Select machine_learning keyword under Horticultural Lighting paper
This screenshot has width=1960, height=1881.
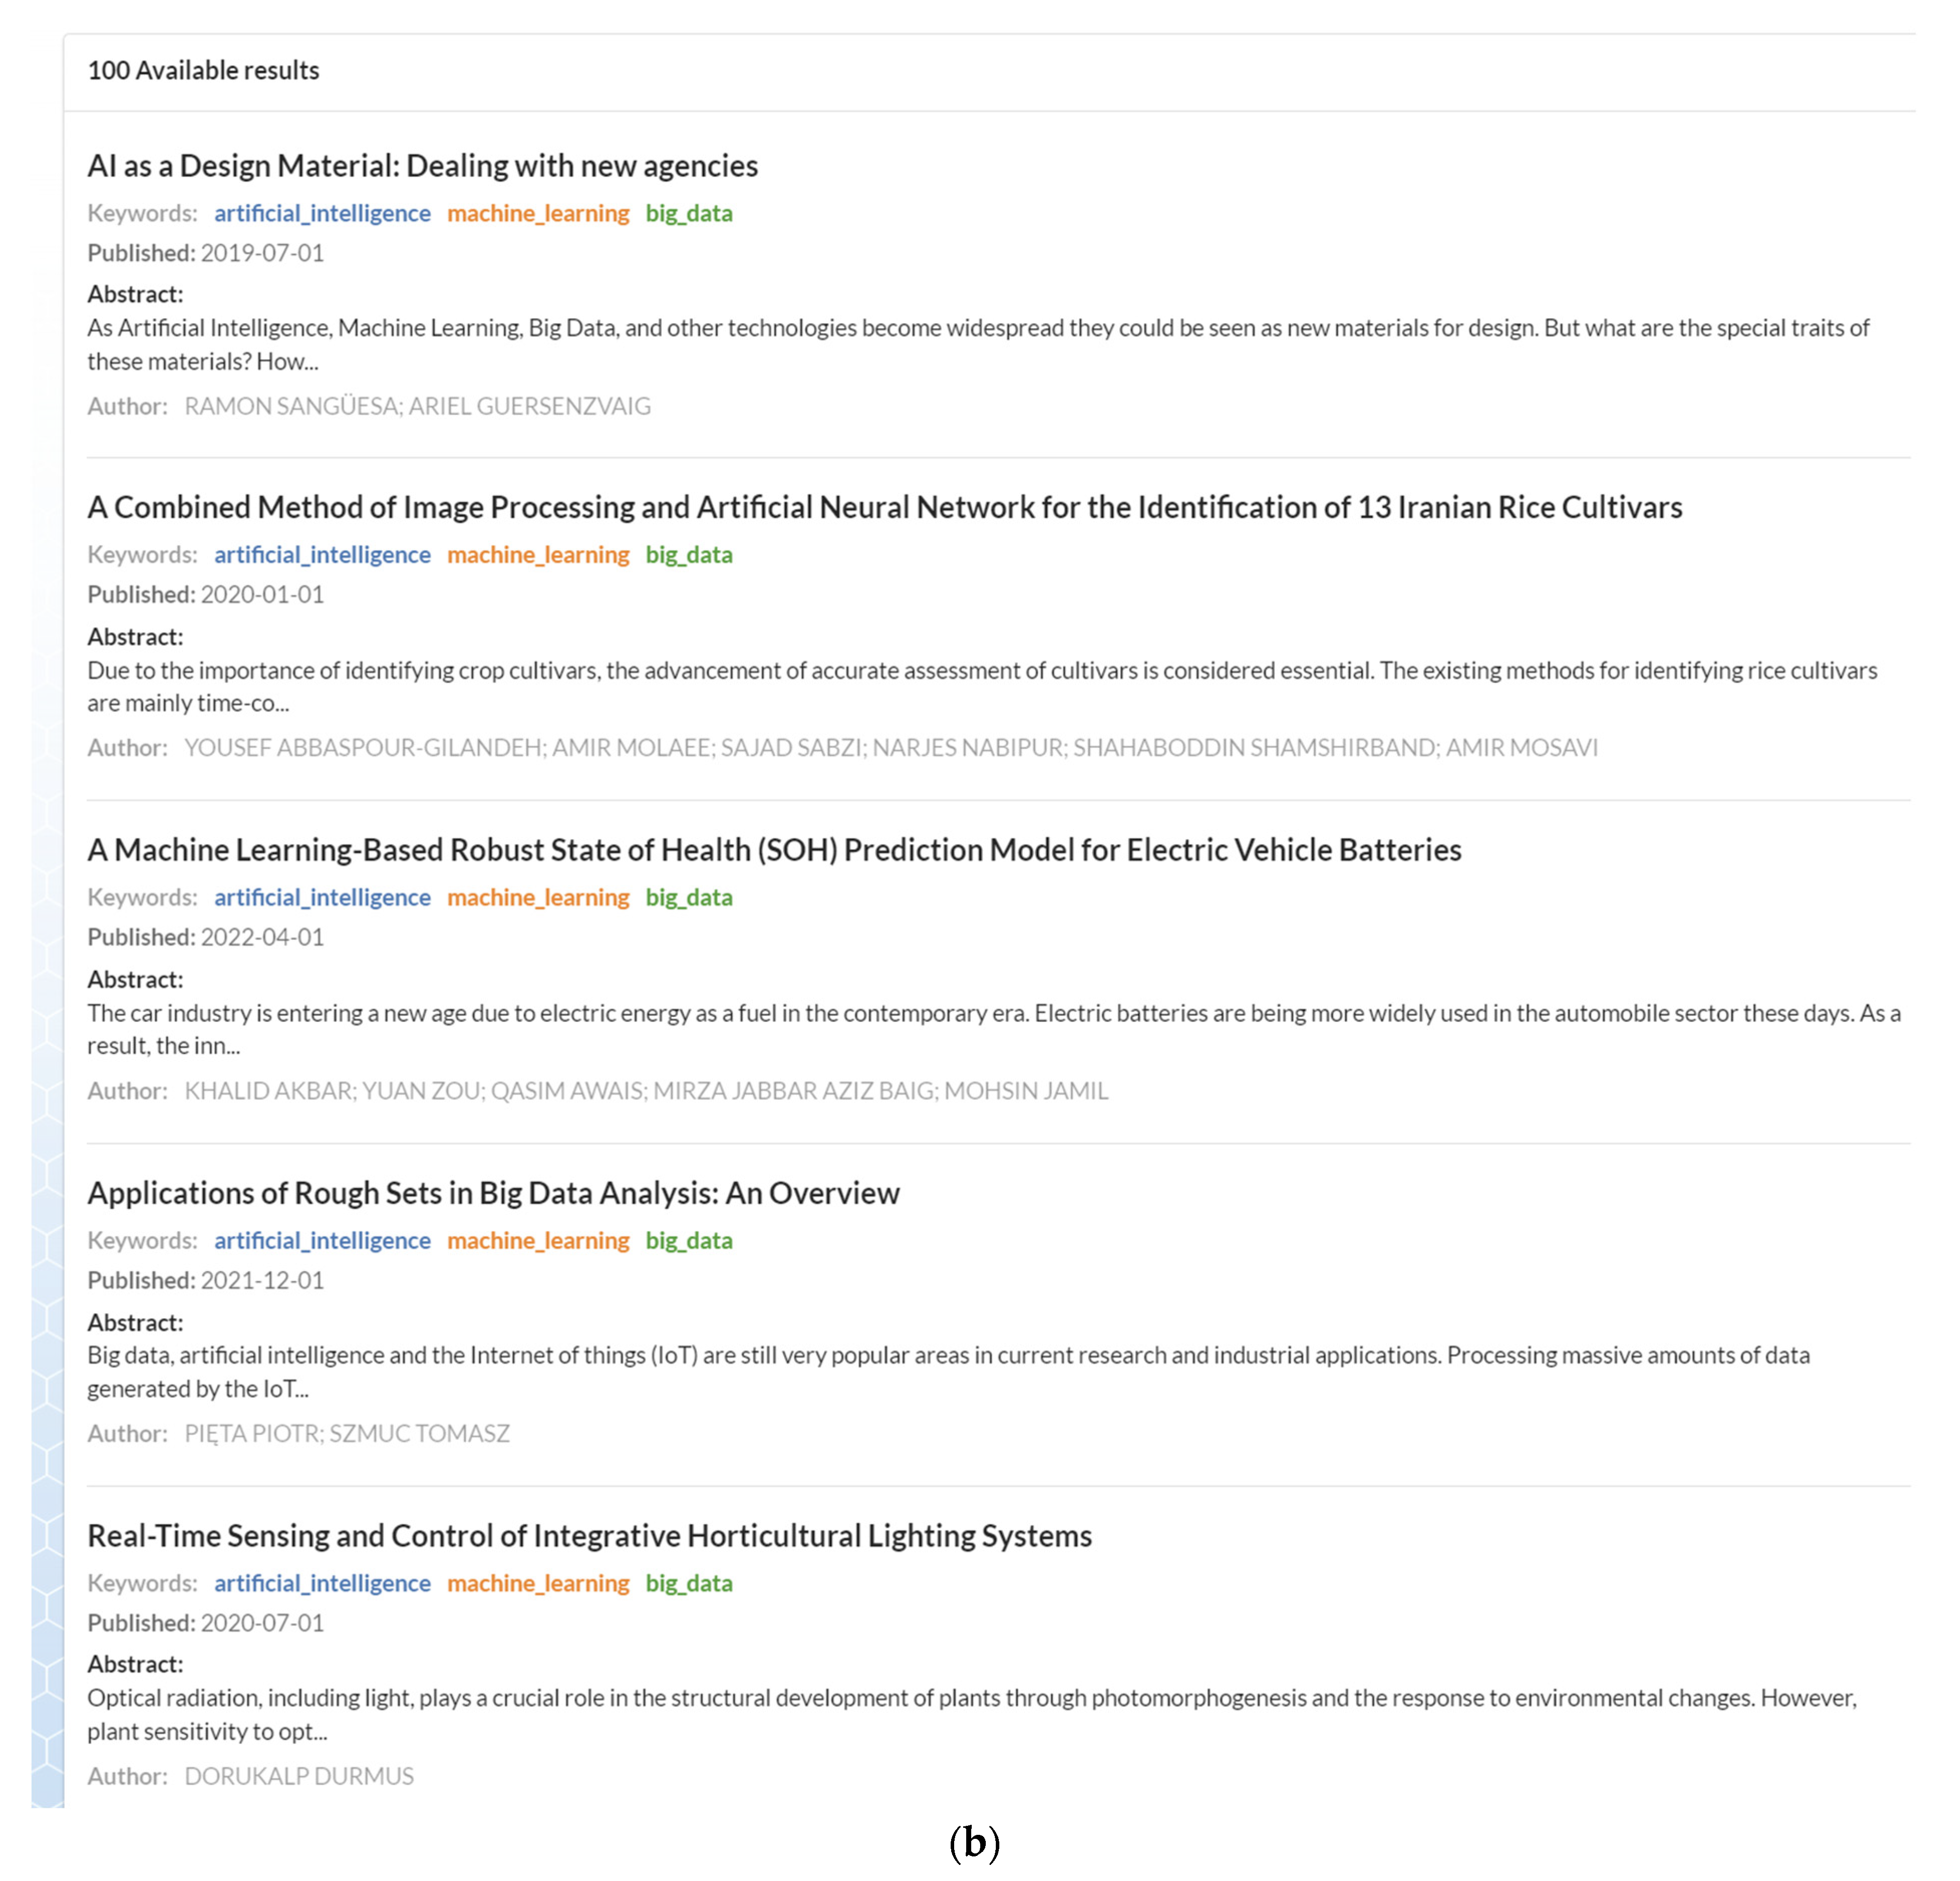[x=538, y=1584]
